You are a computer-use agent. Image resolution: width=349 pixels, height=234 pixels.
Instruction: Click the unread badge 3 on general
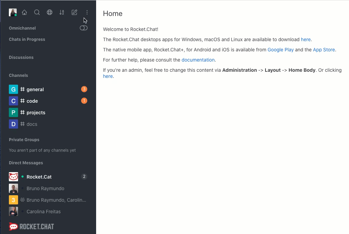(84, 89)
